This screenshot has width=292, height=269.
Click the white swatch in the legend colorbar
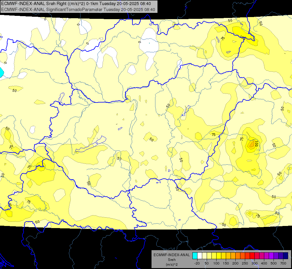(200, 256)
